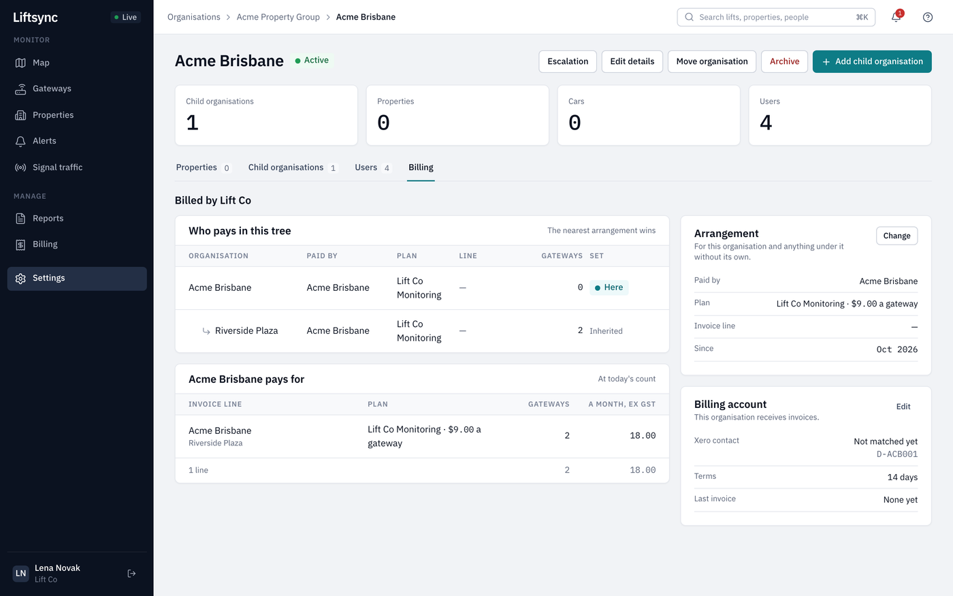Open the Child organisations tab
953x596 pixels.
point(293,168)
